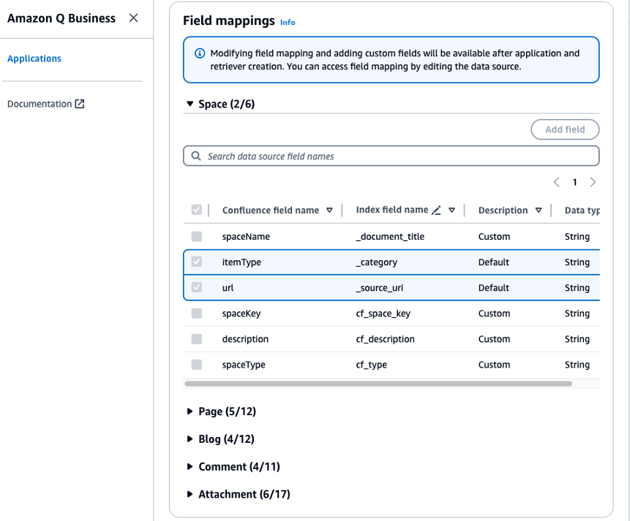Image resolution: width=630 pixels, height=521 pixels.
Task: Select the spaceKey field checkbox
Action: tap(197, 313)
